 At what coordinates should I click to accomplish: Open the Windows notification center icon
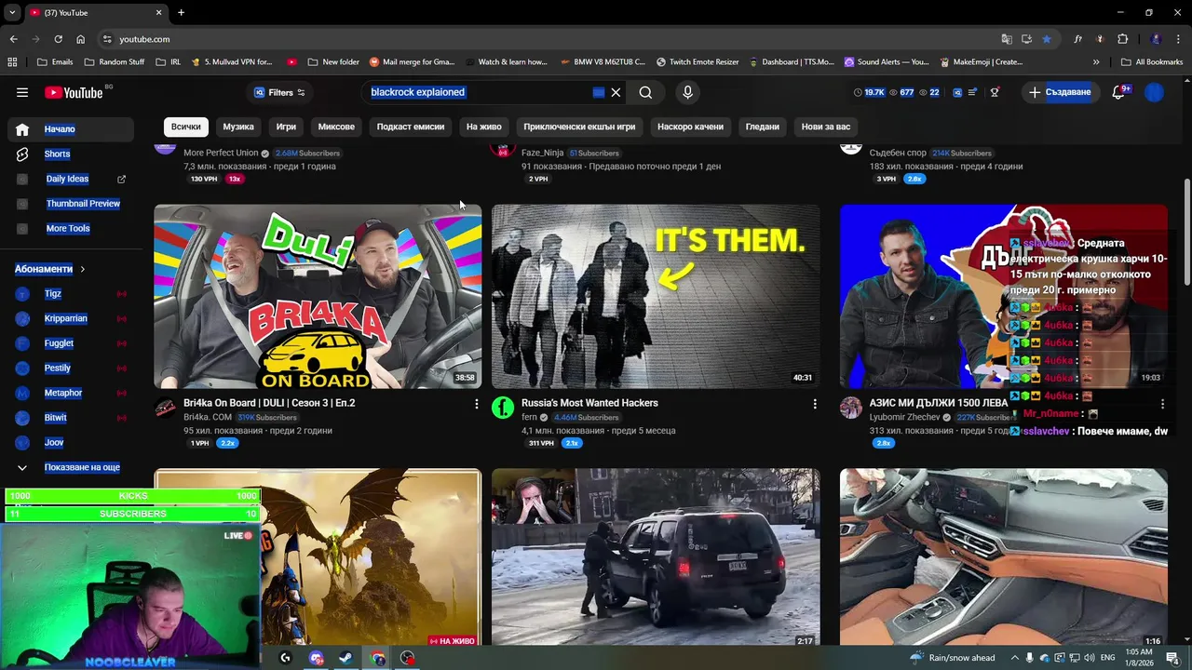[x=1172, y=658]
